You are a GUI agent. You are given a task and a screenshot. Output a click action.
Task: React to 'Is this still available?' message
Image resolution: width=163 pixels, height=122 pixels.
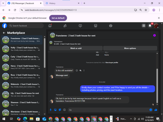(x=77, y=71)
